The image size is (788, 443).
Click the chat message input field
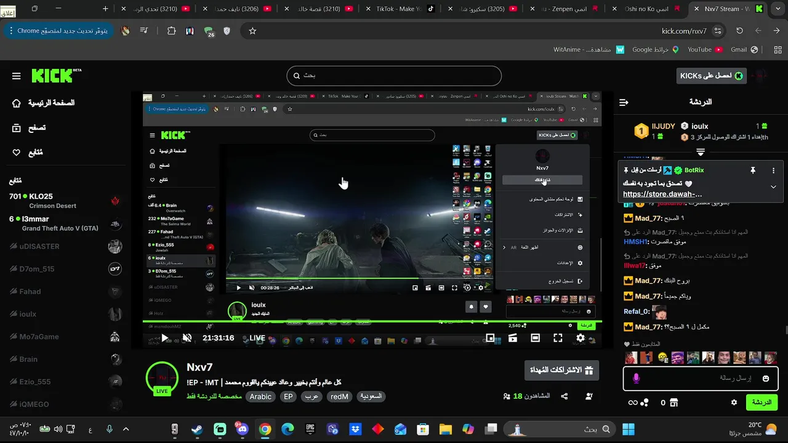(701, 378)
